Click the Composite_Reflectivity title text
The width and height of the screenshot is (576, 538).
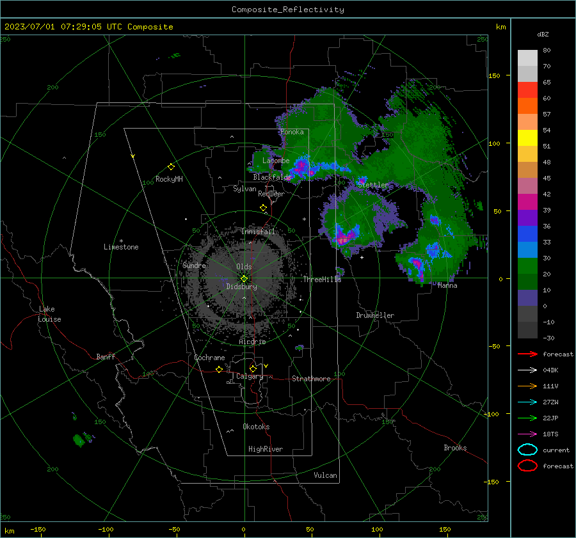tap(288, 10)
